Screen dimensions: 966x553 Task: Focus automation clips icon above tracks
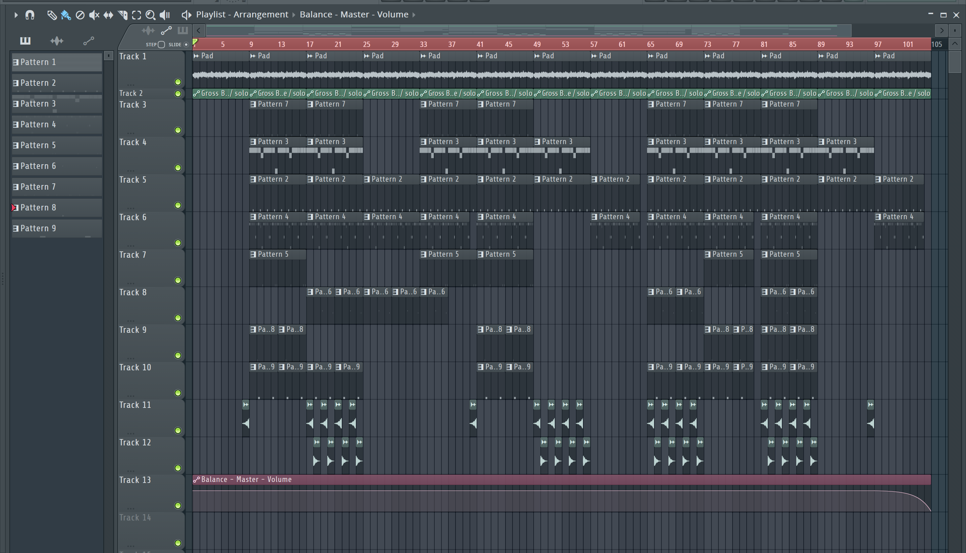point(166,30)
